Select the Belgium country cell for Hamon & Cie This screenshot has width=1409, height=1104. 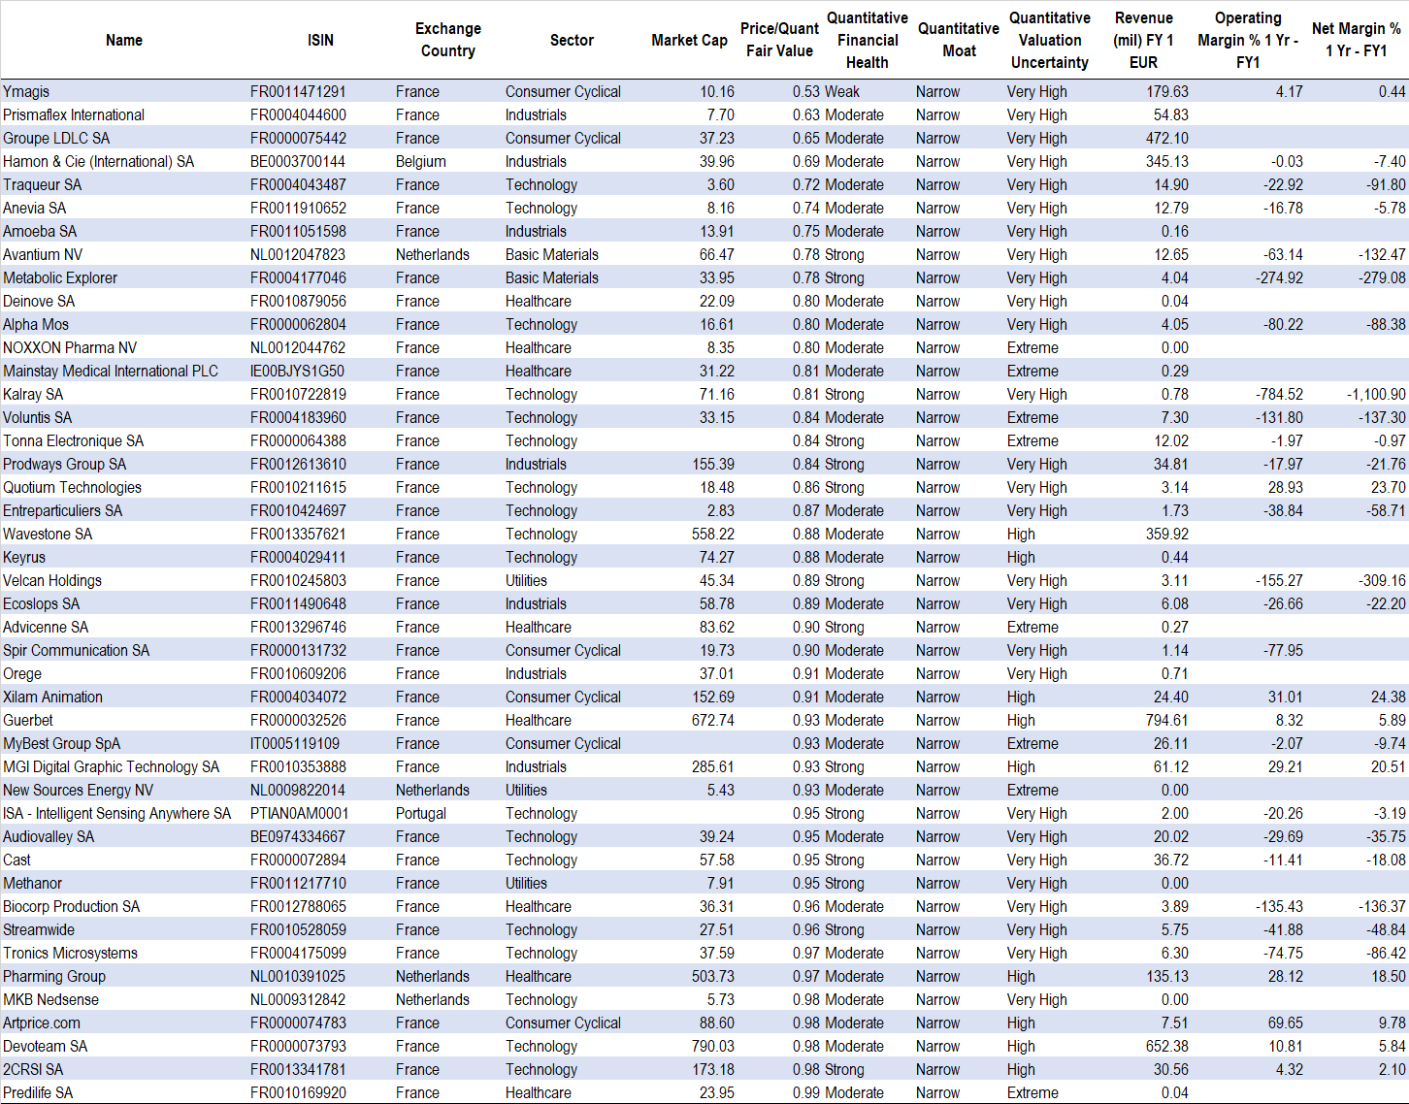(421, 161)
